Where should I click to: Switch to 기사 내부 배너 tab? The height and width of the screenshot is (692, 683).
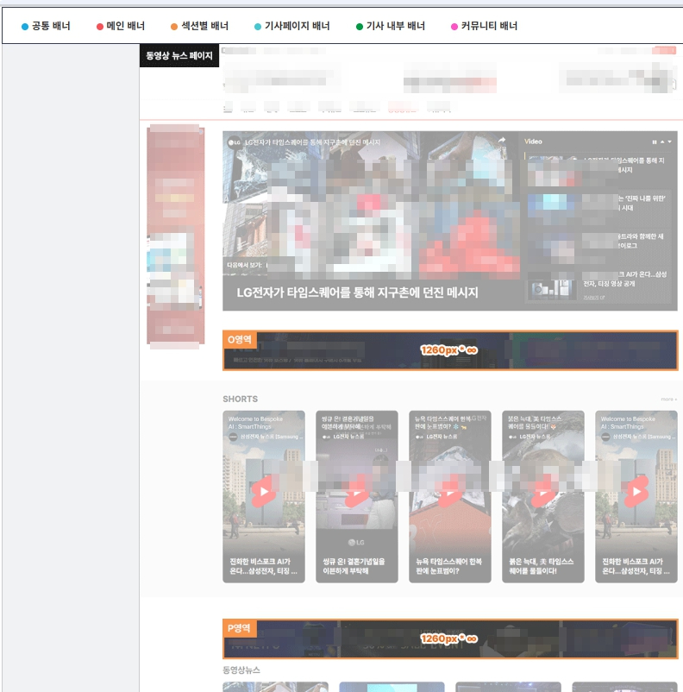point(391,26)
